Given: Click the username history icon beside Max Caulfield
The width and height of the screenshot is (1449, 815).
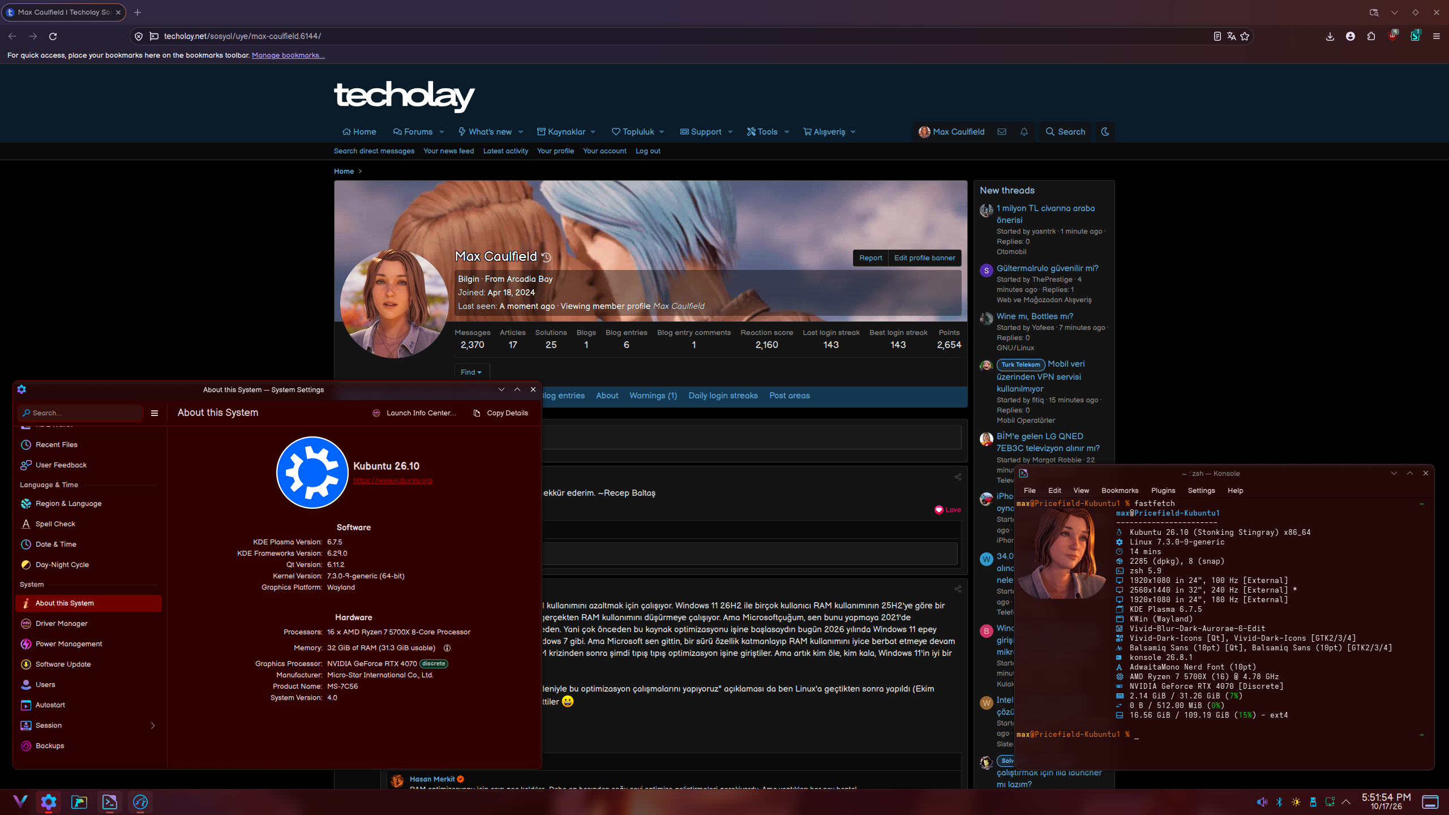Looking at the screenshot, I should click(x=546, y=258).
